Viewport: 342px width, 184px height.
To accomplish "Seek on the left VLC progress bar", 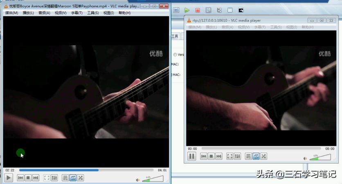I will (x=86, y=170).
